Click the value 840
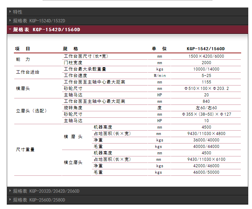The image size is (252, 209). pos(206,101)
